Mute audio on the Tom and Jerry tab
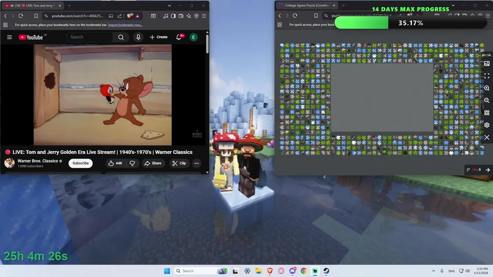493x277 pixels. [x=12, y=6]
